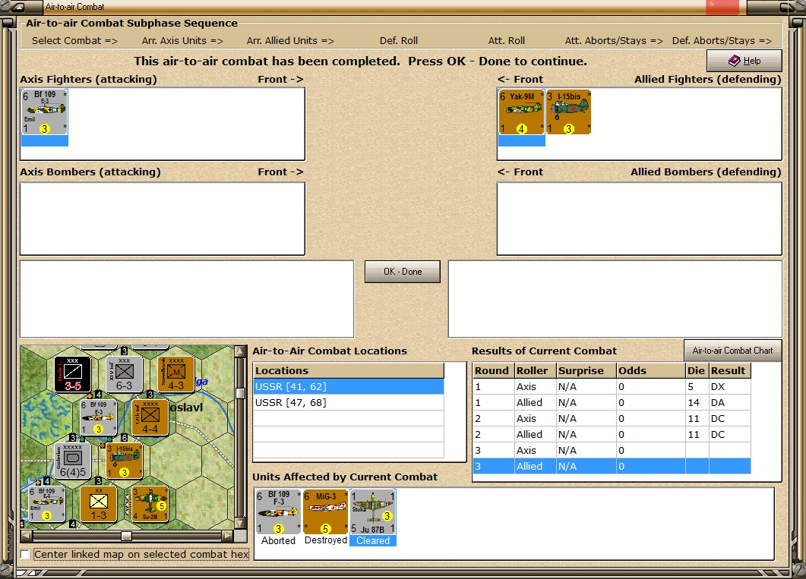Select the Bf 109 E-3 Emil counter in Axis Fighters
Image resolution: width=806 pixels, height=579 pixels.
pyautogui.click(x=45, y=112)
